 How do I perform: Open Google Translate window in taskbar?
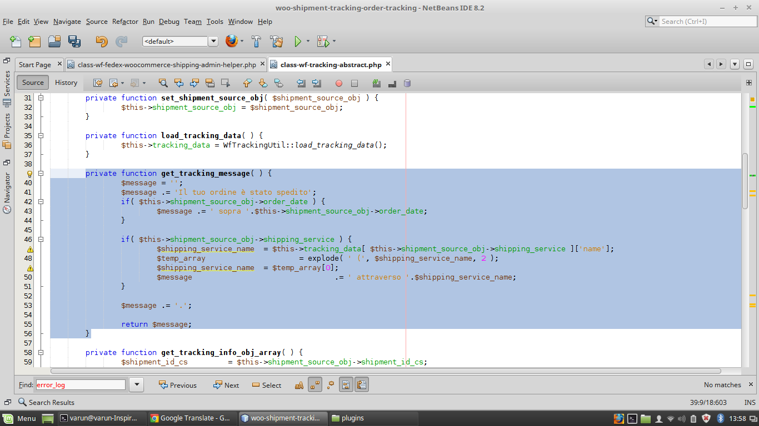point(191,418)
